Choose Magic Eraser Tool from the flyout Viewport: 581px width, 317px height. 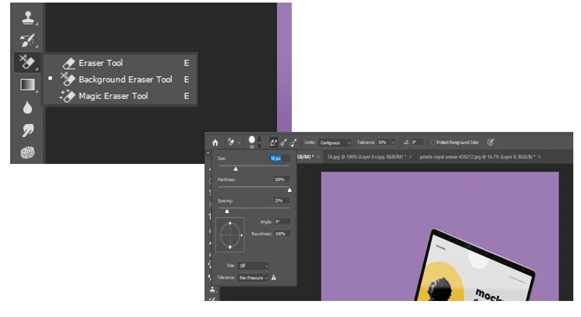(x=121, y=96)
